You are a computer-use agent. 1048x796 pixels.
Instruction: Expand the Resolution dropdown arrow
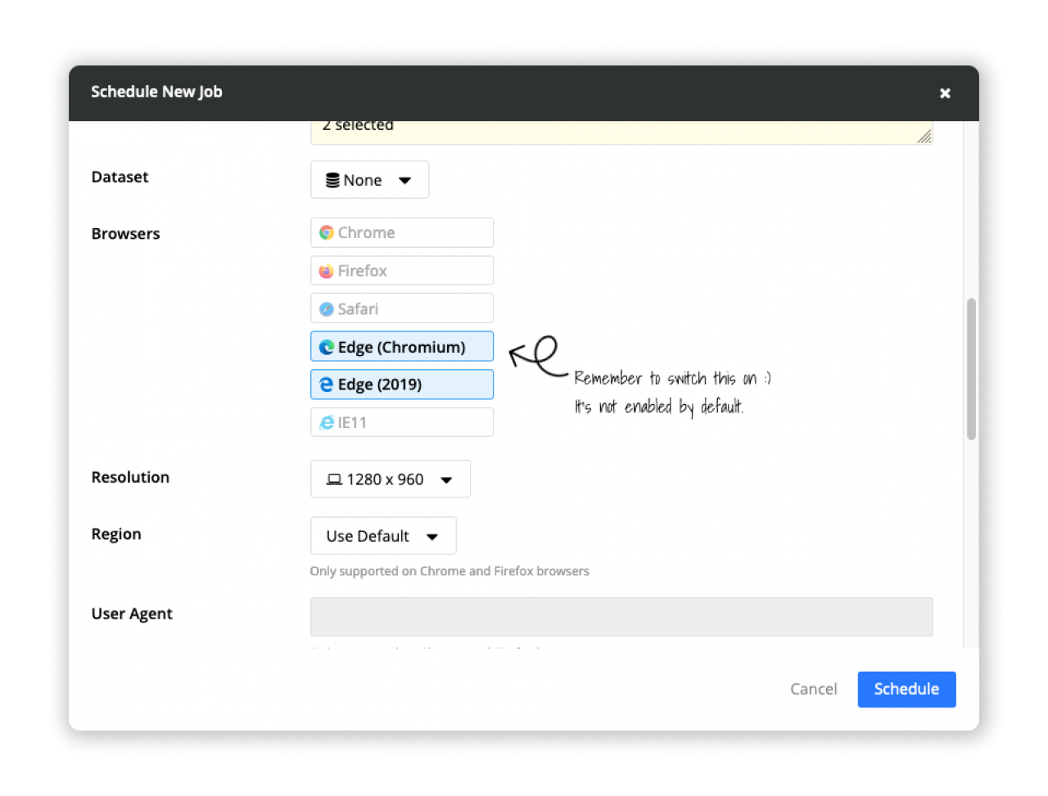point(446,480)
